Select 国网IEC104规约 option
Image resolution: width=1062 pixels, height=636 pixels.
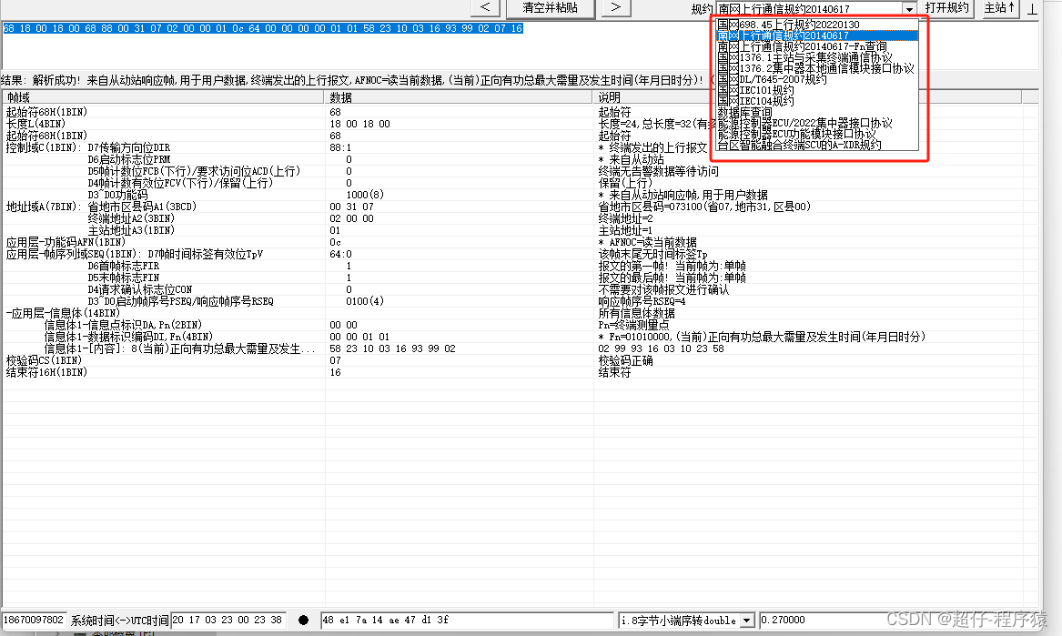[817, 101]
